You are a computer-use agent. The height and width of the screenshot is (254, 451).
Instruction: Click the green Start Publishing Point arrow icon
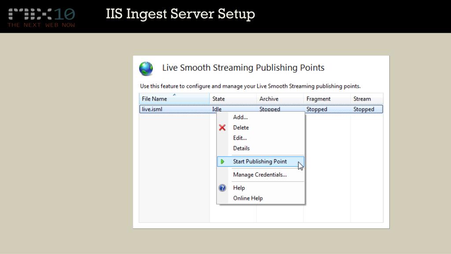click(x=222, y=161)
